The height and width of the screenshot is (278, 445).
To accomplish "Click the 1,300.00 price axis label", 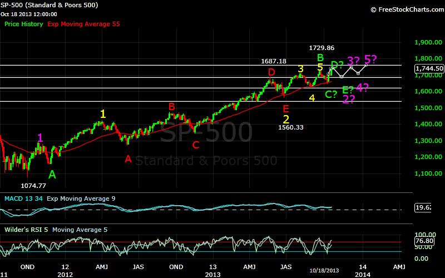I will 428,141.
